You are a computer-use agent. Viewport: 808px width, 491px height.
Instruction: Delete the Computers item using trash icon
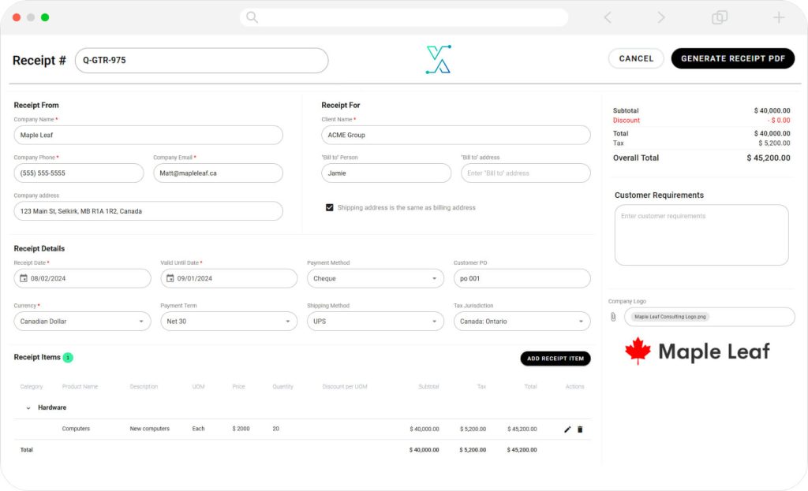[580, 429]
